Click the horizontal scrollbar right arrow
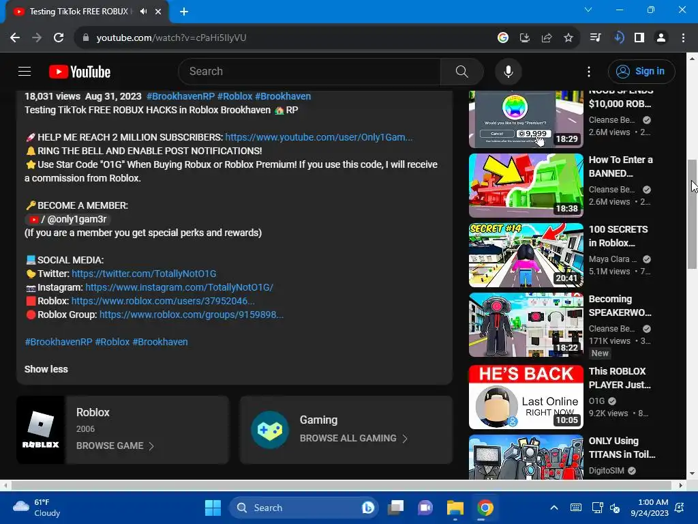The image size is (698, 524). (681, 485)
